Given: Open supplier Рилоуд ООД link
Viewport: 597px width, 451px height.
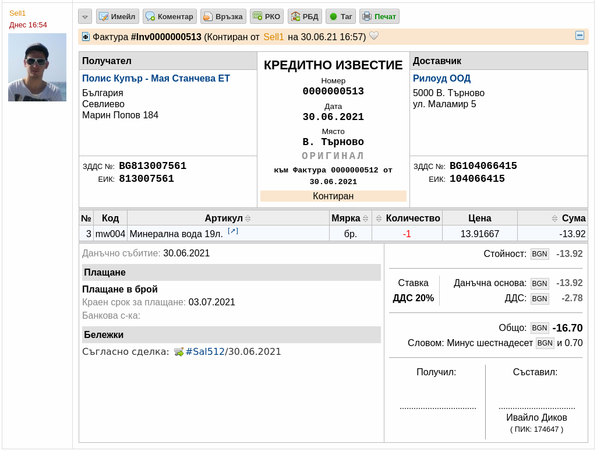Looking at the screenshot, I should (441, 79).
